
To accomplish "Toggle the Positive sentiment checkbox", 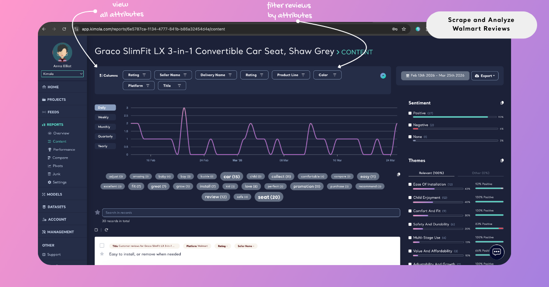I will pyautogui.click(x=410, y=113).
